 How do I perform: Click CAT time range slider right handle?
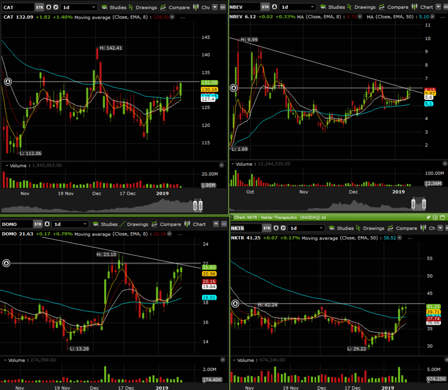tap(200, 205)
